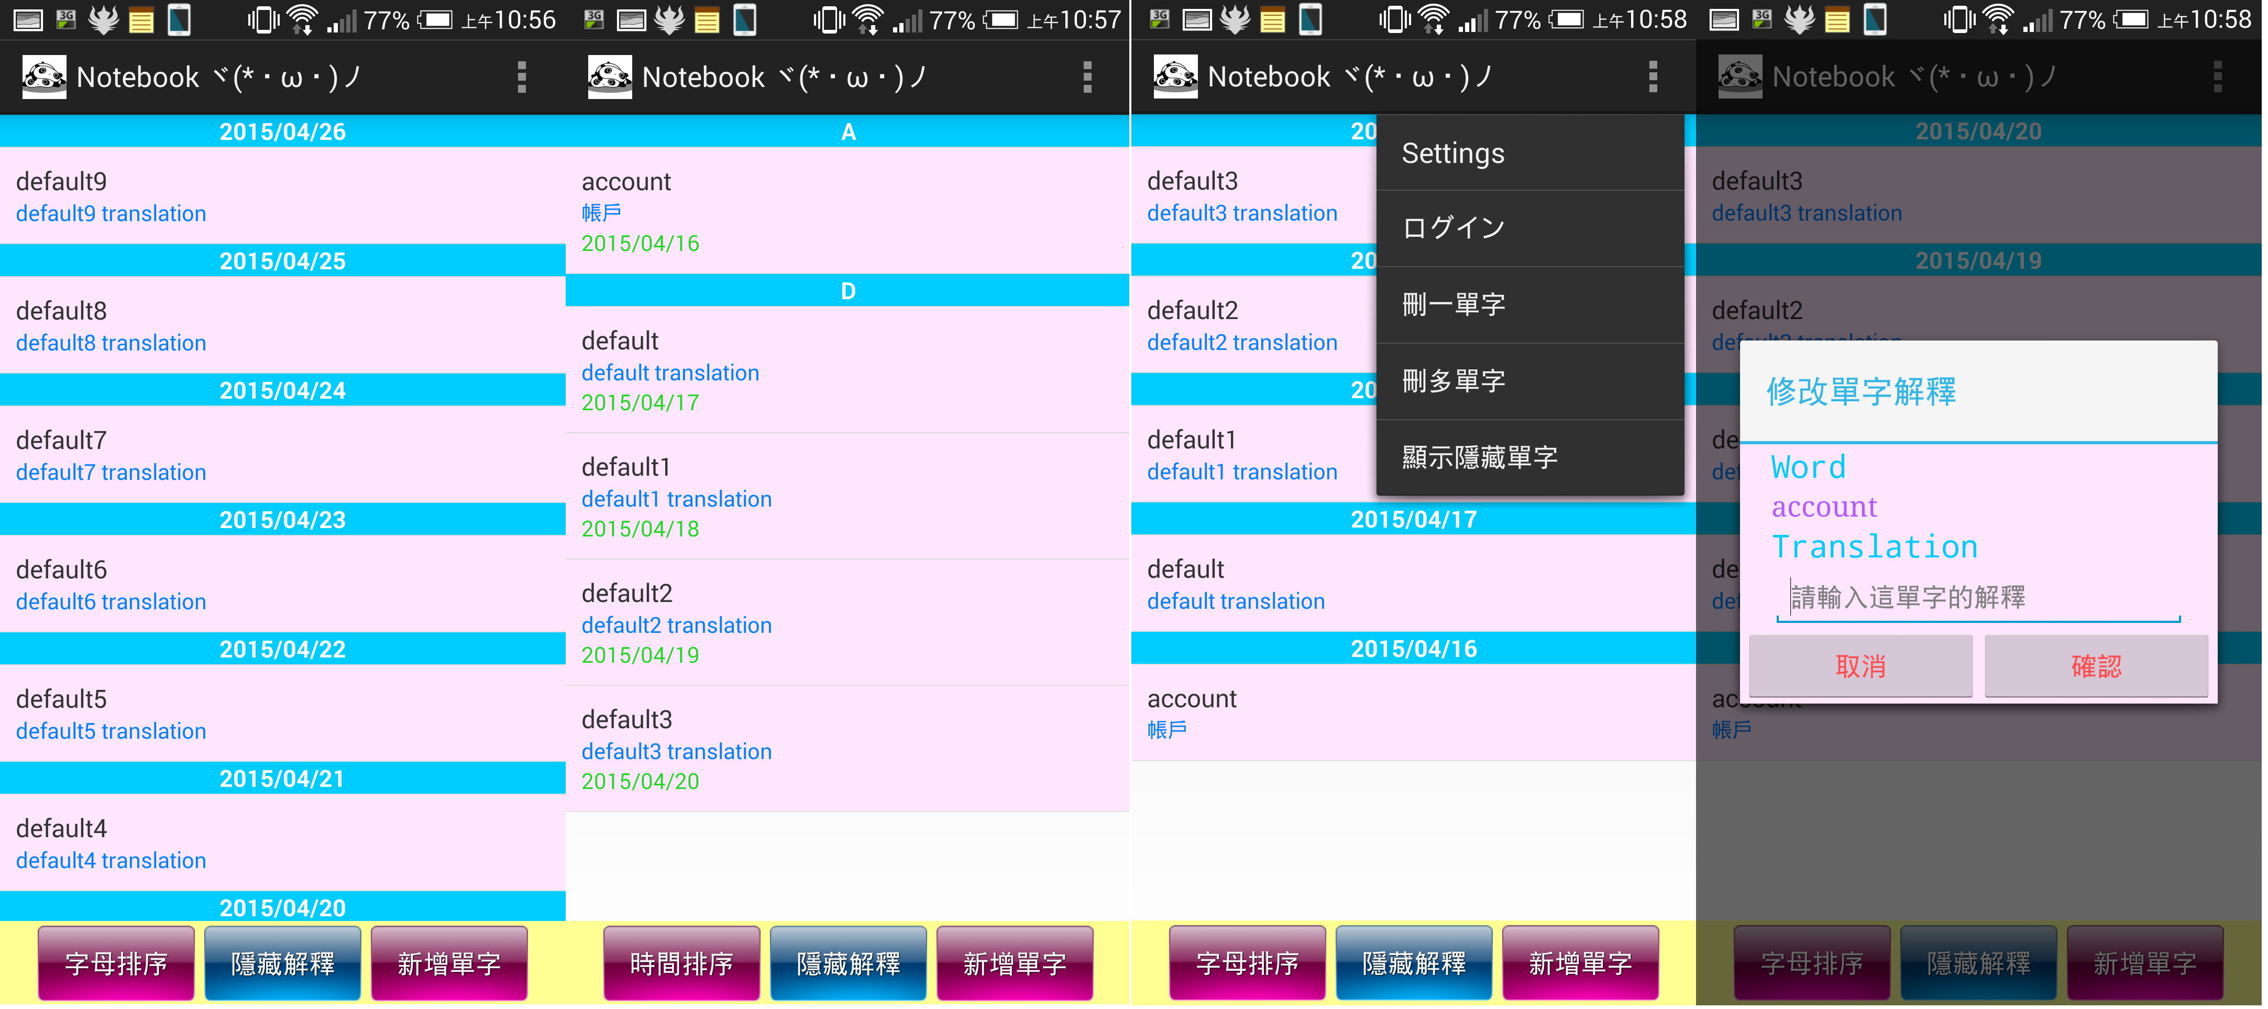Tap Notebook app logo in third screen
Screen dimensions: 2268x1009
(1175, 78)
